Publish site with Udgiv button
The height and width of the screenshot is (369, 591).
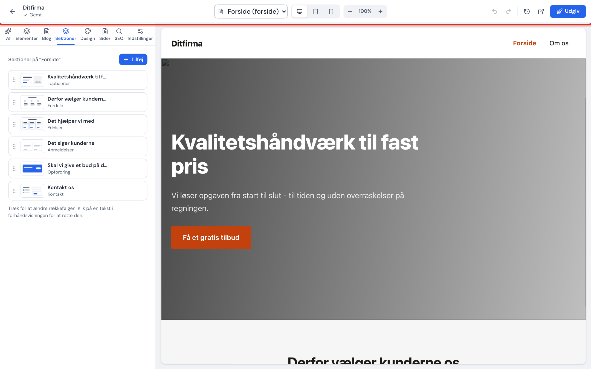pyautogui.click(x=568, y=11)
